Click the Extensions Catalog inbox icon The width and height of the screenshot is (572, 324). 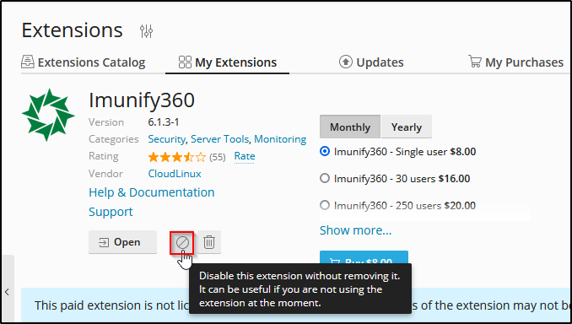(x=28, y=62)
